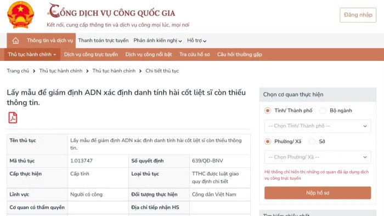Click the Loại thủ tục label

(145, 174)
